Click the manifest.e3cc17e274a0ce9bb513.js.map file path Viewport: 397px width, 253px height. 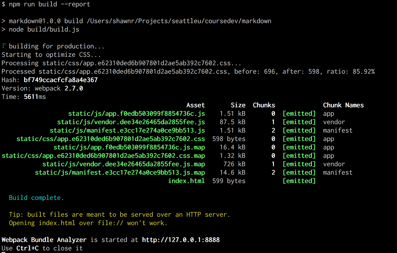pyautogui.click(x=120, y=173)
